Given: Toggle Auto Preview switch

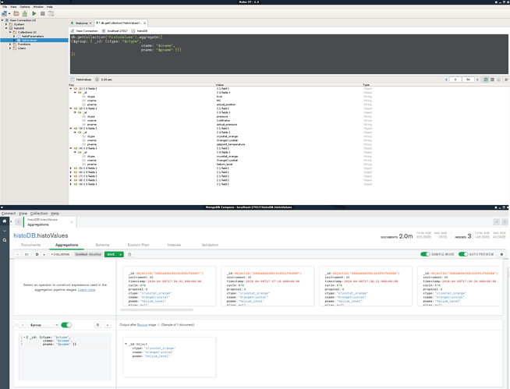Looking at the screenshot, I should (x=464, y=254).
